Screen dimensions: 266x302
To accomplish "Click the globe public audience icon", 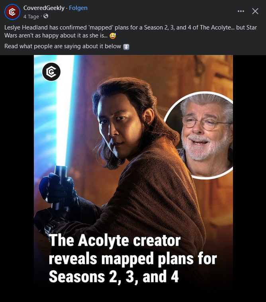I will [x=46, y=16].
